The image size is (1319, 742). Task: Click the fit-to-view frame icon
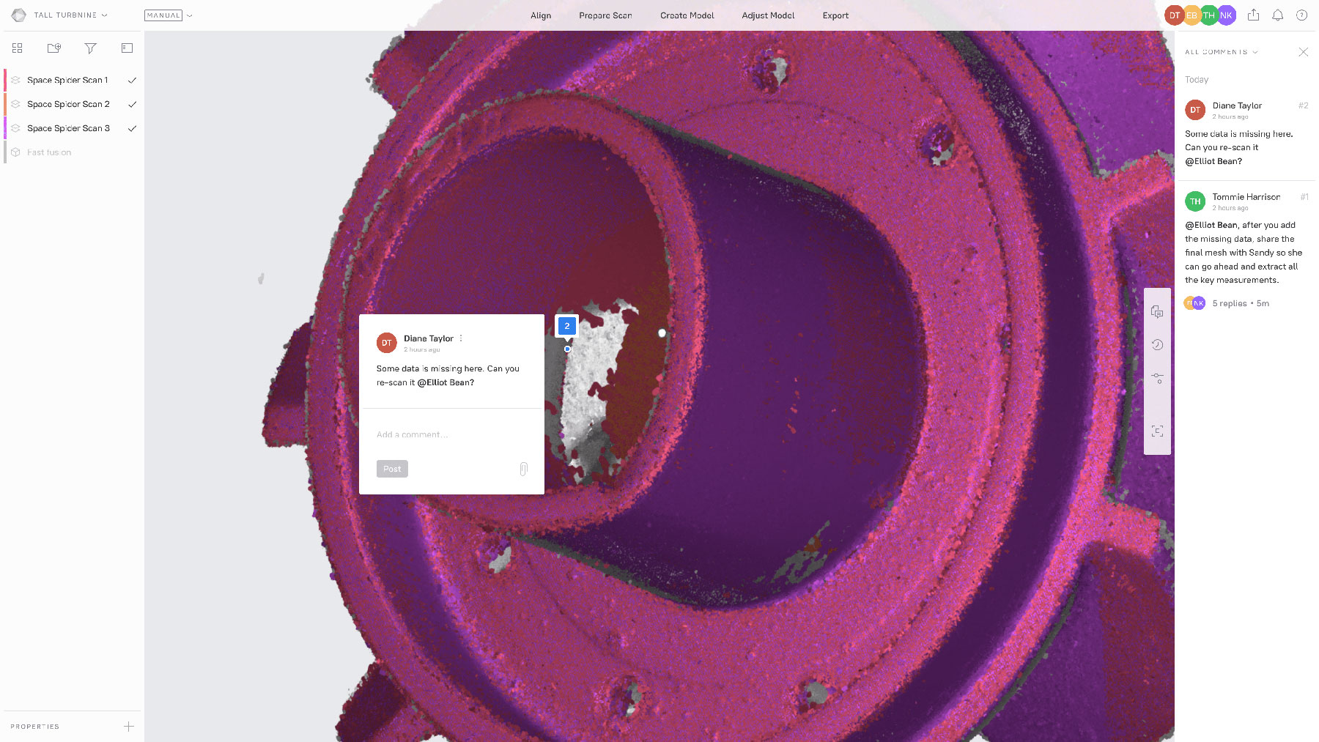(1157, 431)
